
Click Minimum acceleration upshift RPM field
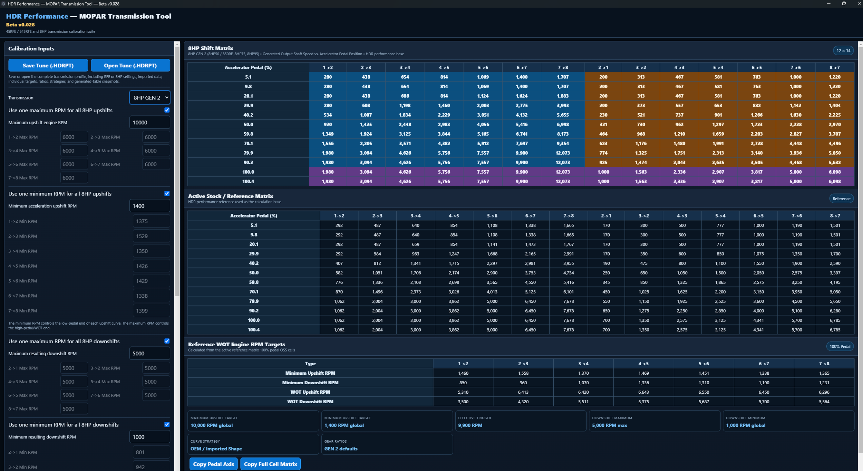[149, 206]
